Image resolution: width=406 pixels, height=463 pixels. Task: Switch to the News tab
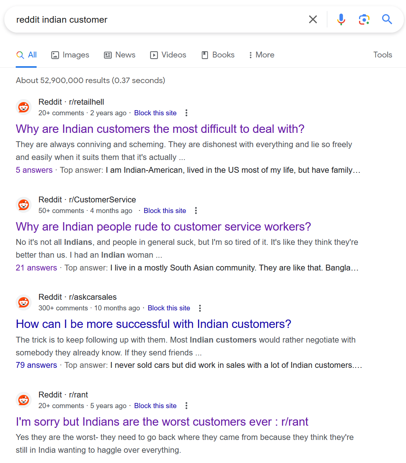pyautogui.click(x=120, y=55)
